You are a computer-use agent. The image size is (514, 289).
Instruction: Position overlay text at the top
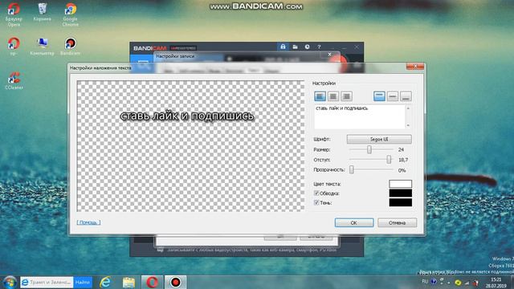(x=379, y=96)
